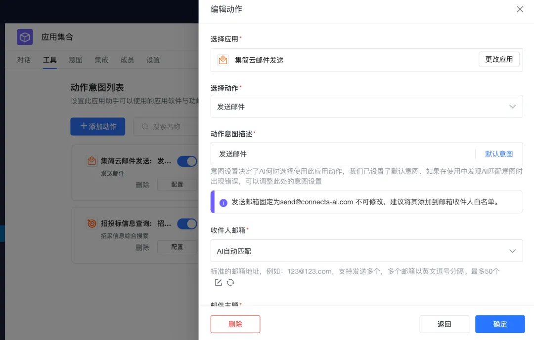The width and height of the screenshot is (534, 340).
Task: Click the 添加动作 button
Action: (x=98, y=126)
